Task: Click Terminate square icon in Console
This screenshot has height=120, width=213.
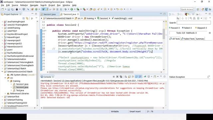Action: [114, 77]
